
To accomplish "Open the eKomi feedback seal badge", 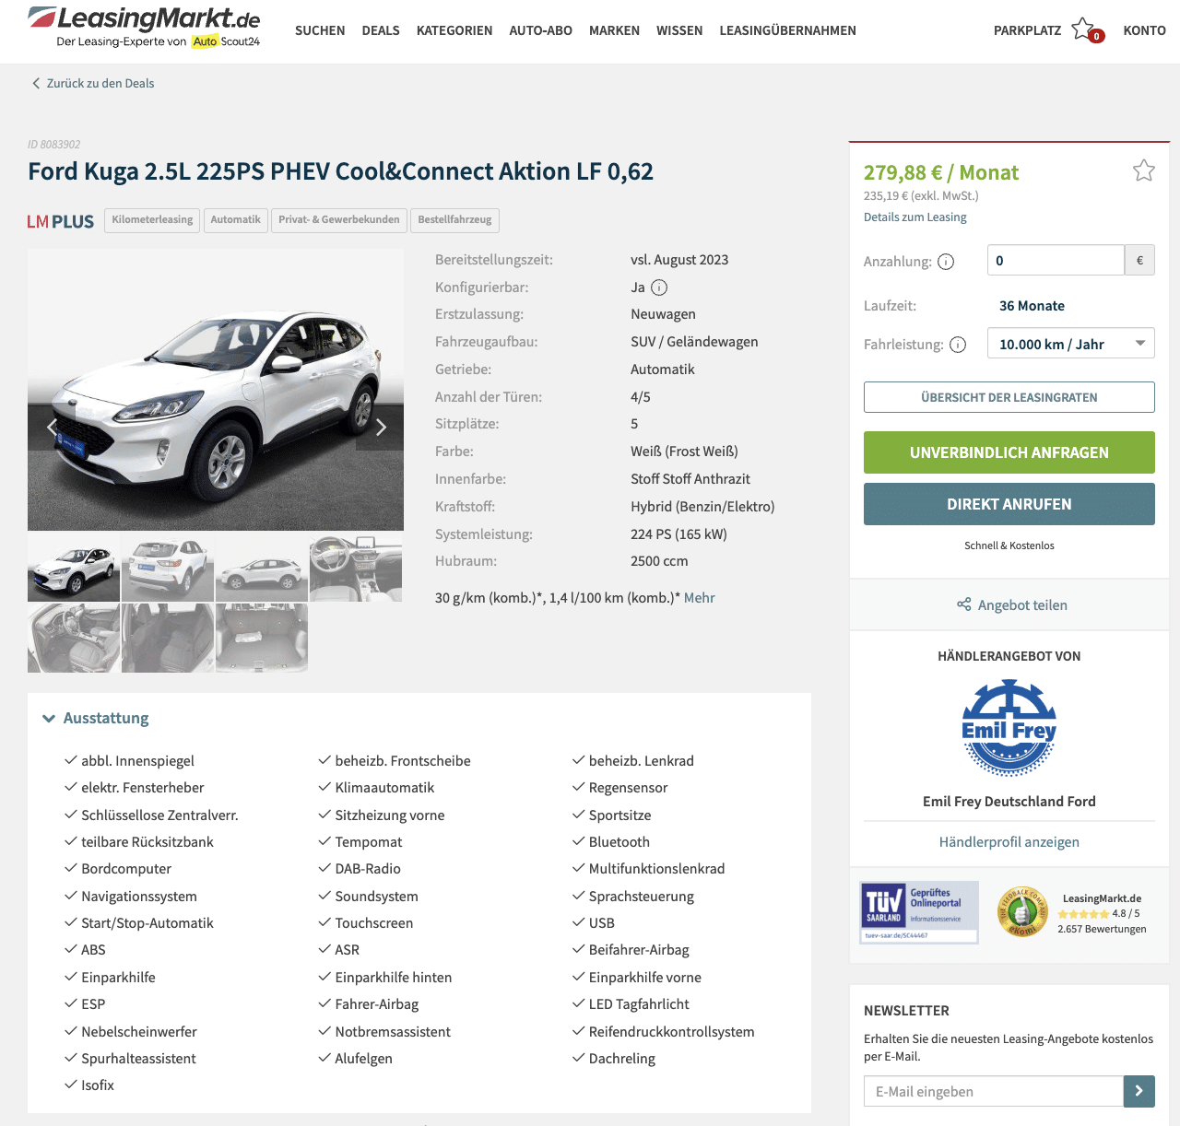I will 1022,911.
